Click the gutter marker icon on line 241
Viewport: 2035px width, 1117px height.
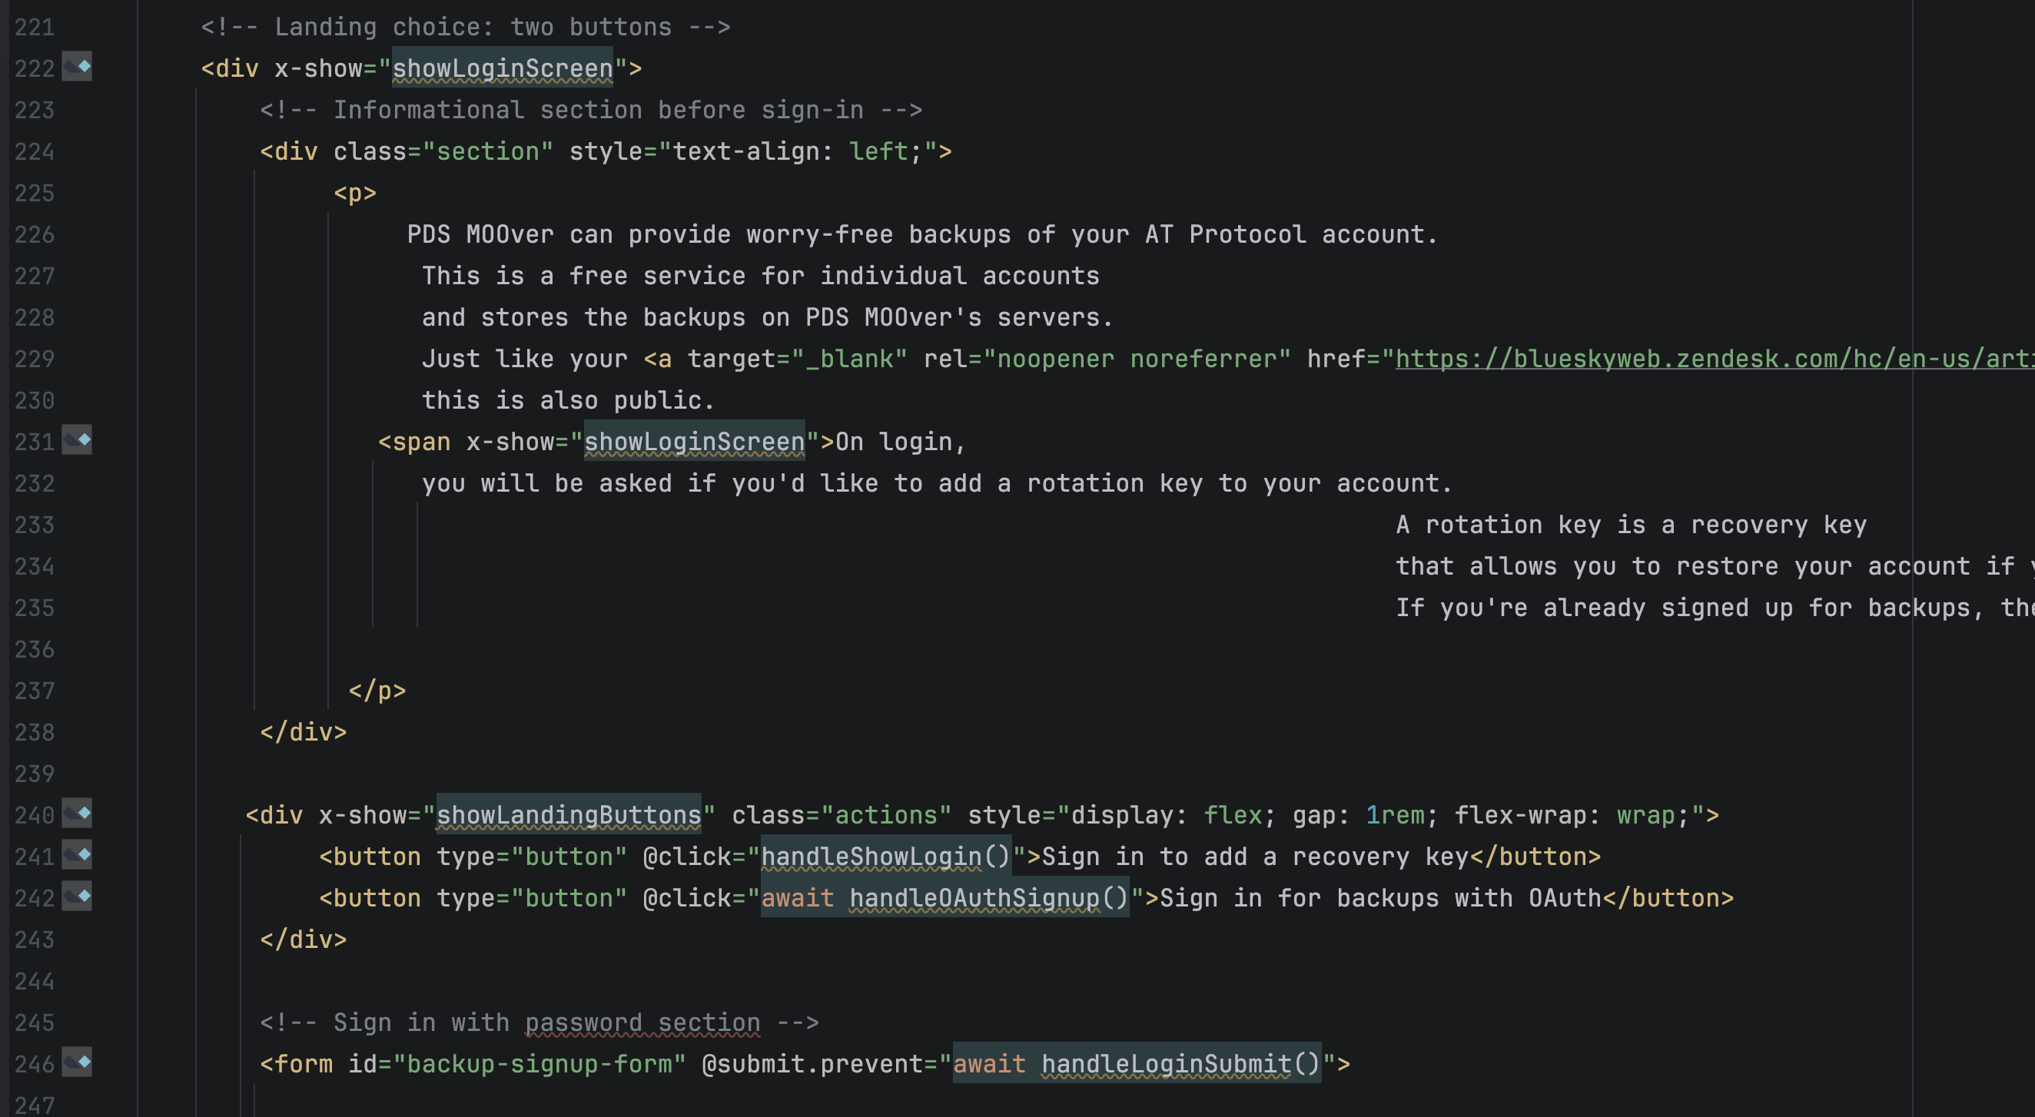tap(77, 855)
